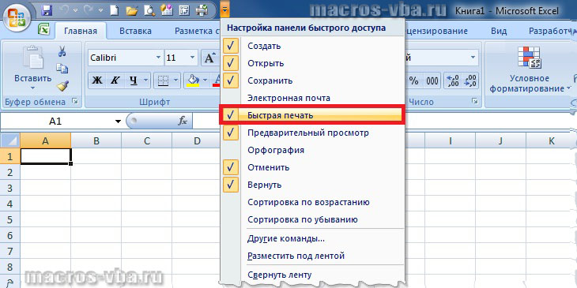This screenshot has width=577, height=288.
Task: Click the Decrease Decimal icon
Action: click(x=470, y=80)
